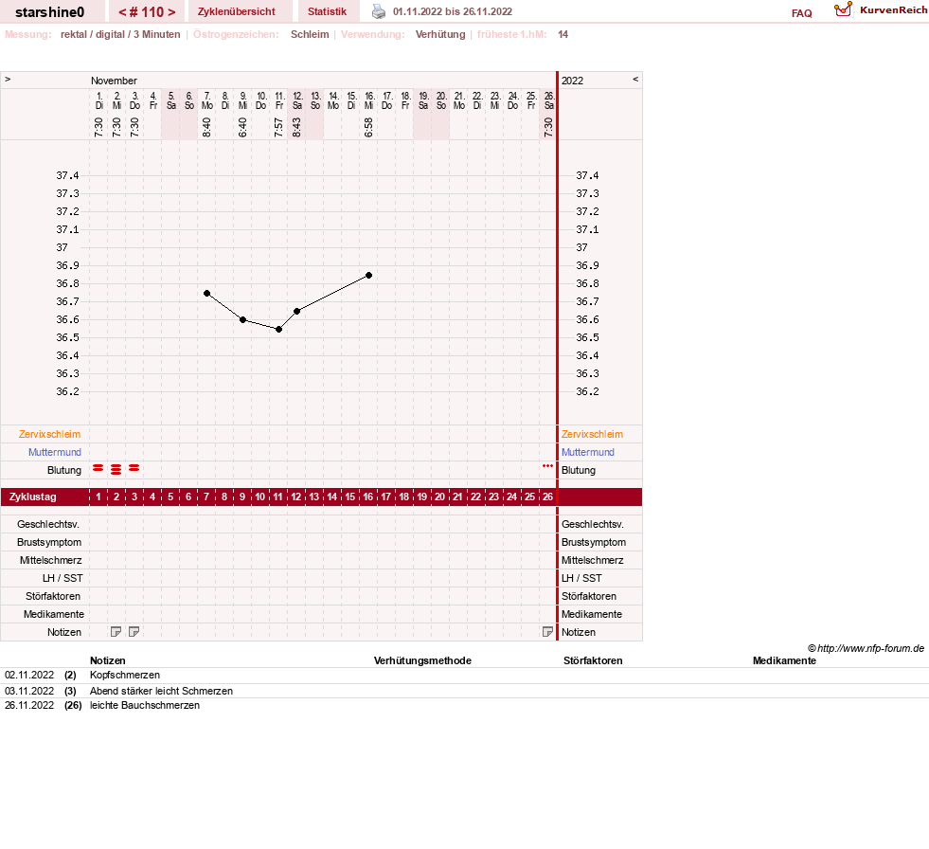Go to next cycle arrow after 110
Viewport: 929px width, 849px height.
[171, 12]
